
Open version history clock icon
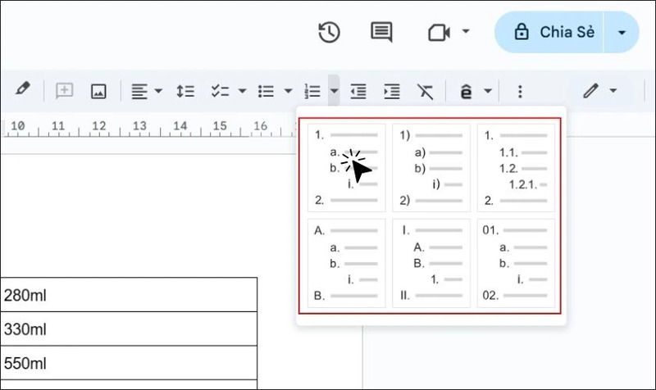point(329,33)
